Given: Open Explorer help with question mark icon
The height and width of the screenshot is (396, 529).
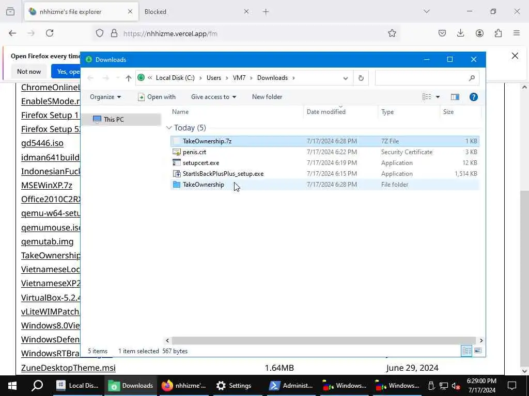Looking at the screenshot, I should 473,97.
